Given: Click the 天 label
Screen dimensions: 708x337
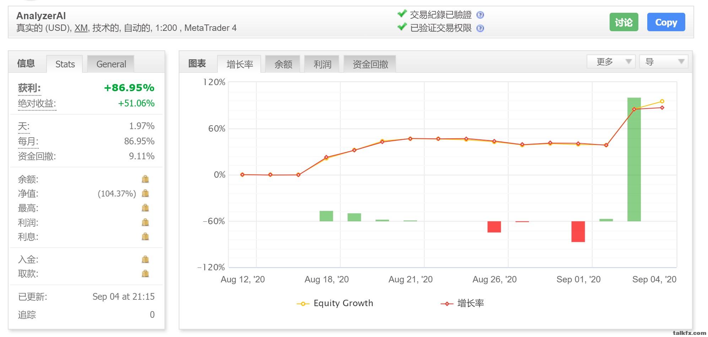Looking at the screenshot, I should point(24,126).
